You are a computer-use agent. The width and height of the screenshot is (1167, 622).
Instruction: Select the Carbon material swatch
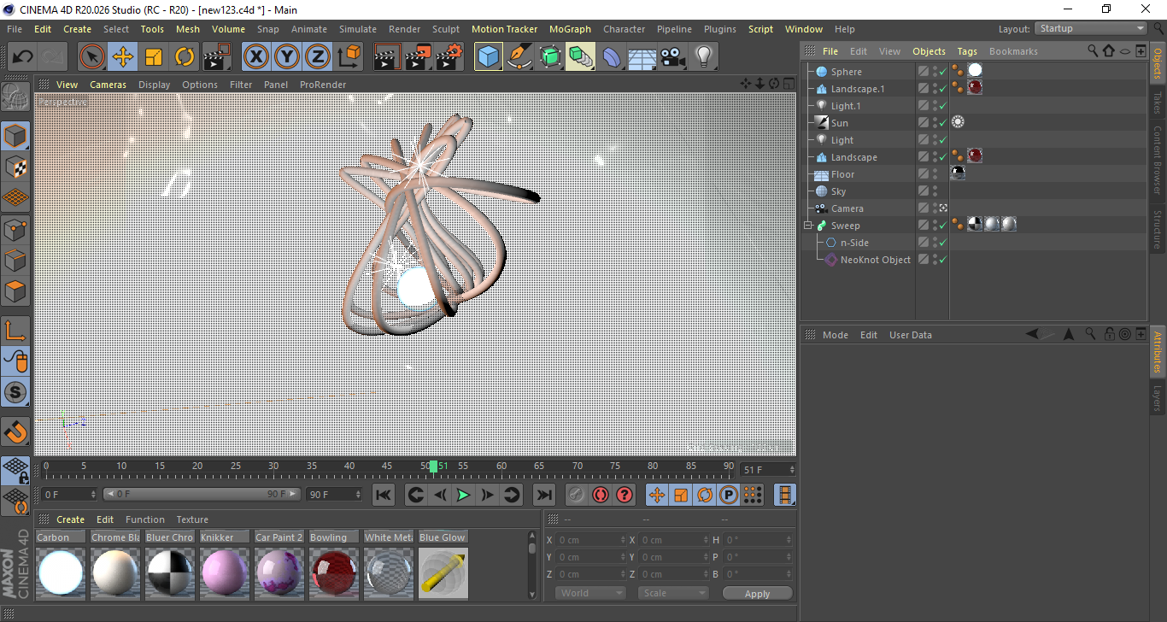[x=60, y=572]
